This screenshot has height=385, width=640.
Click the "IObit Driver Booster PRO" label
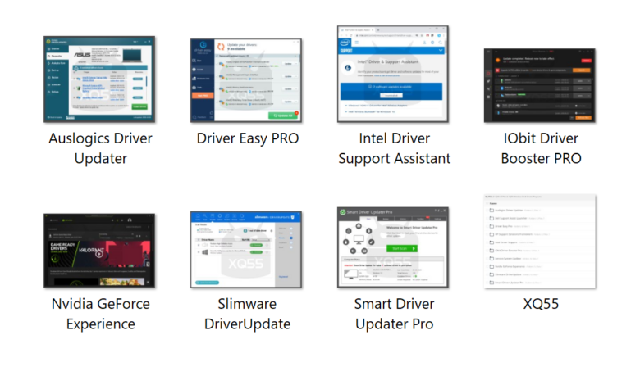point(541,148)
